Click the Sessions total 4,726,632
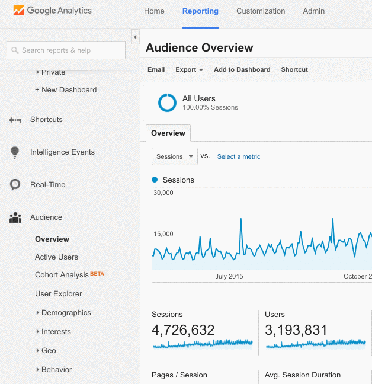The image size is (372, 384). click(183, 330)
